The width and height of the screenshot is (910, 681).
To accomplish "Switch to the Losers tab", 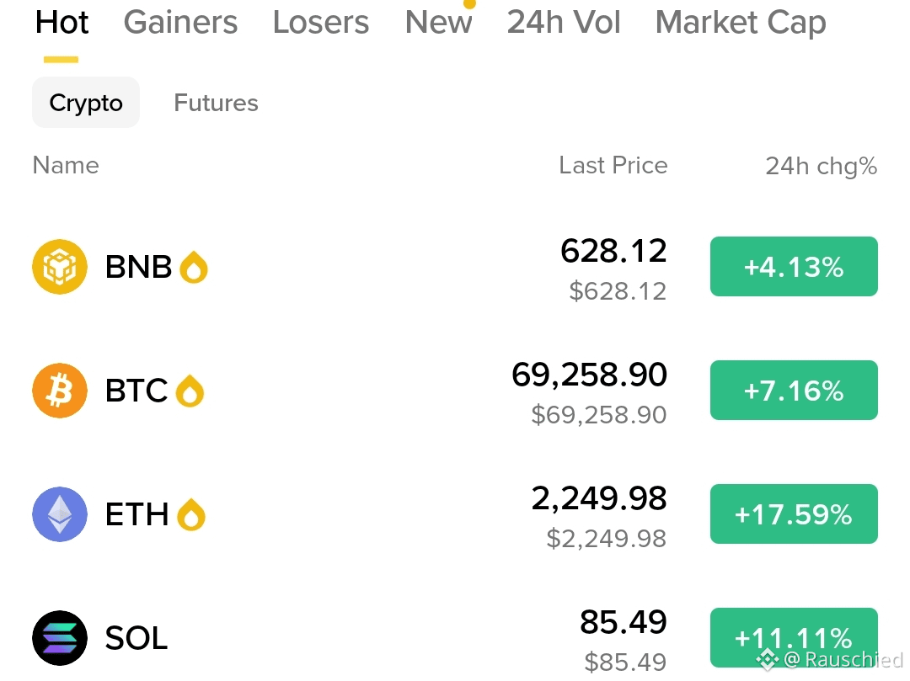I will click(x=321, y=23).
